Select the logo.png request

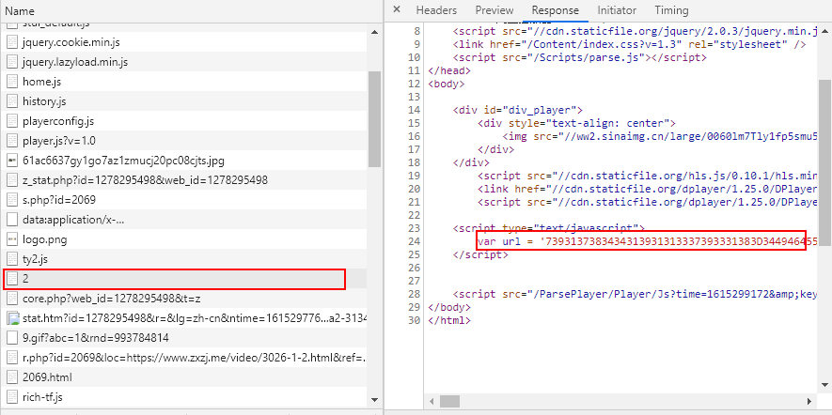pos(184,239)
